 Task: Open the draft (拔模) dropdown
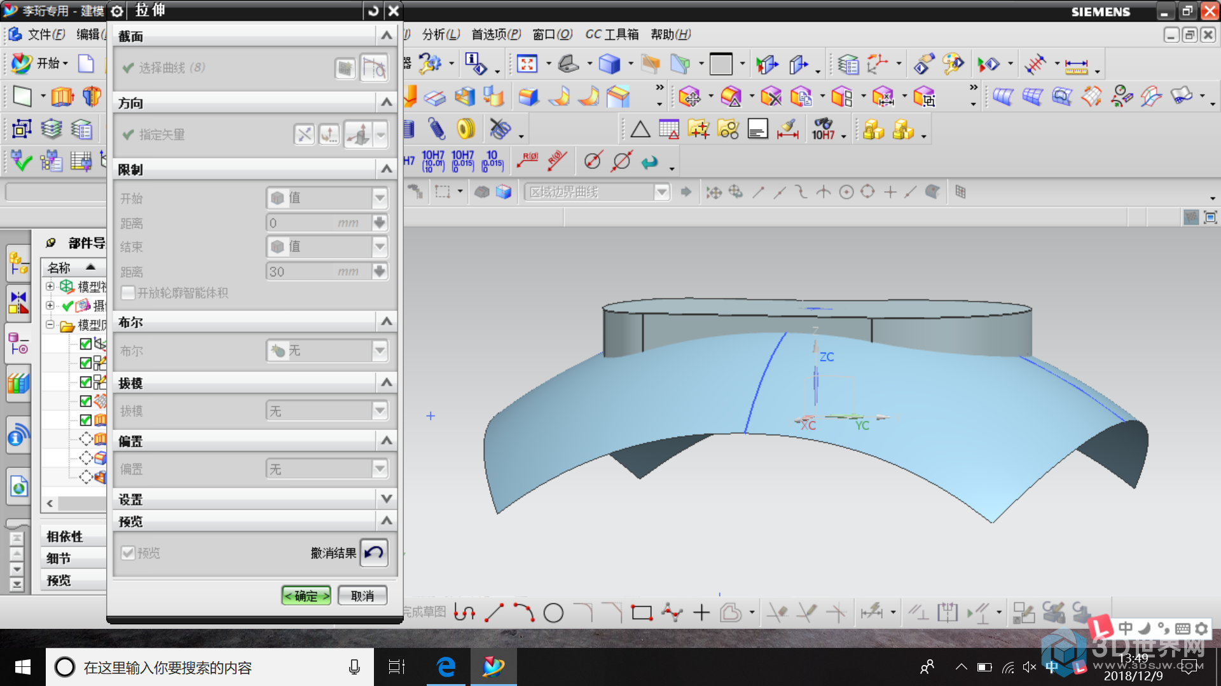(327, 411)
